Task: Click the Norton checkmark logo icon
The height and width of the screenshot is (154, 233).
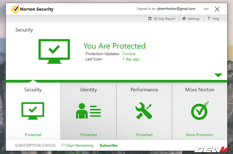Action: point(15,9)
